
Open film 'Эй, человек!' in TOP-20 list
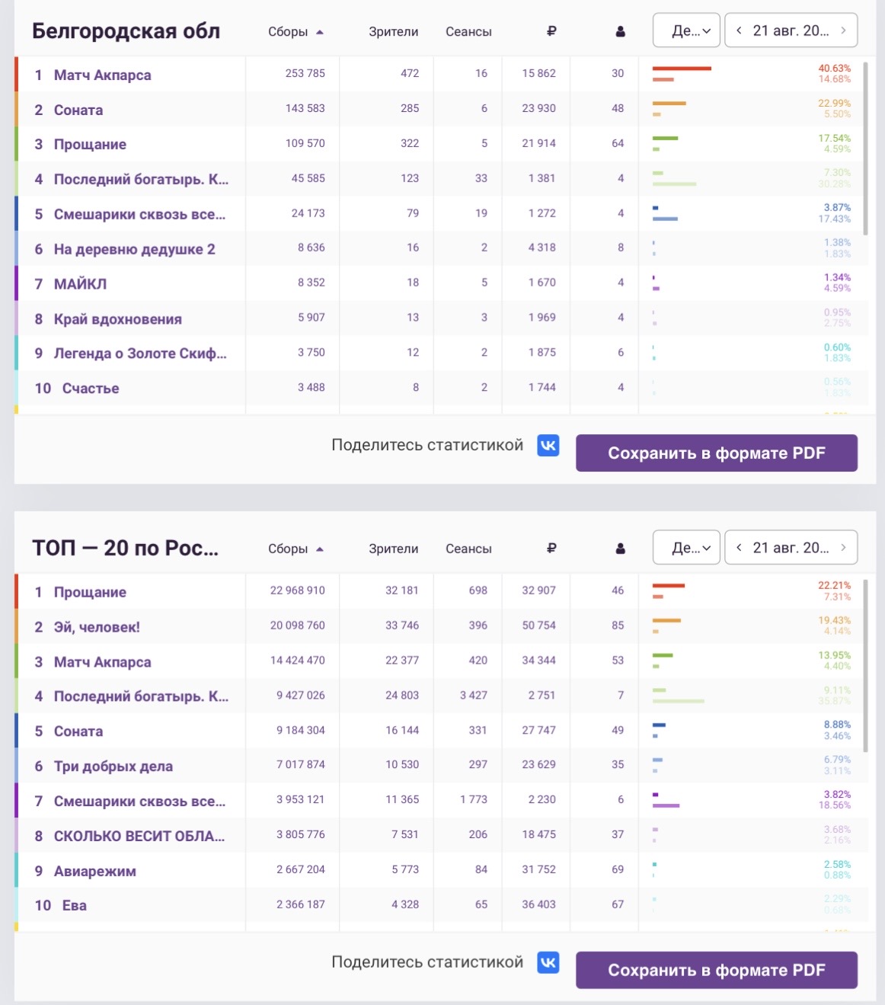coord(97,627)
